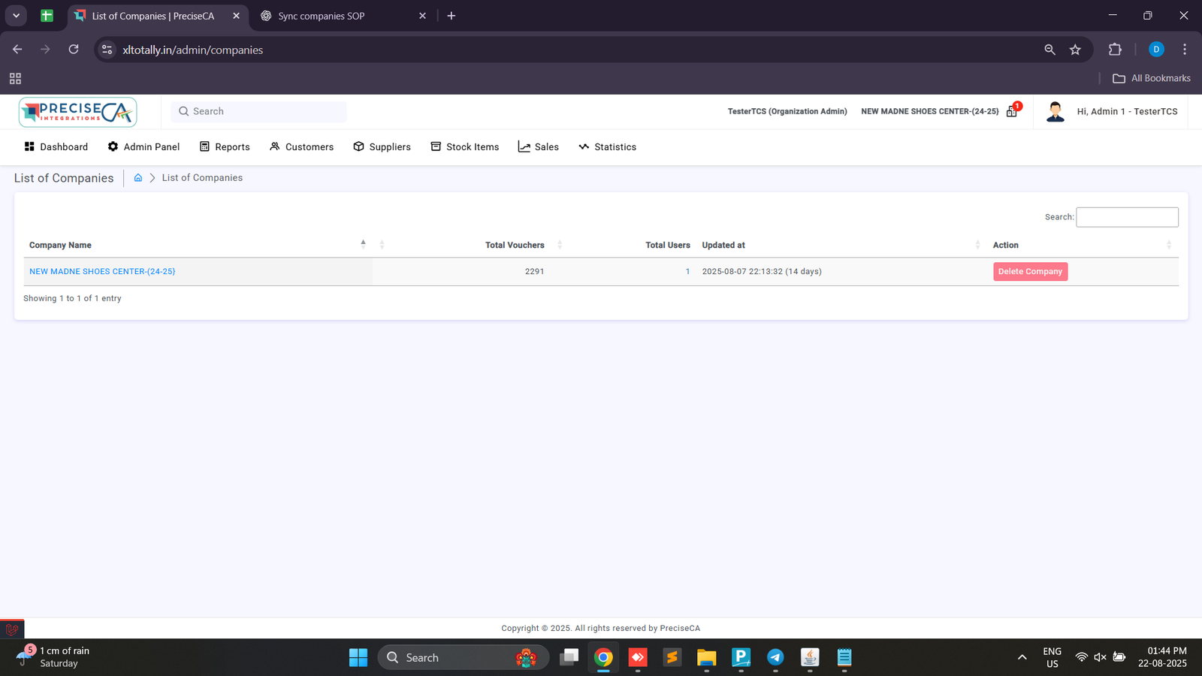This screenshot has width=1202, height=676.
Task: Sort the table by Total Vouchers
Action: pos(515,245)
